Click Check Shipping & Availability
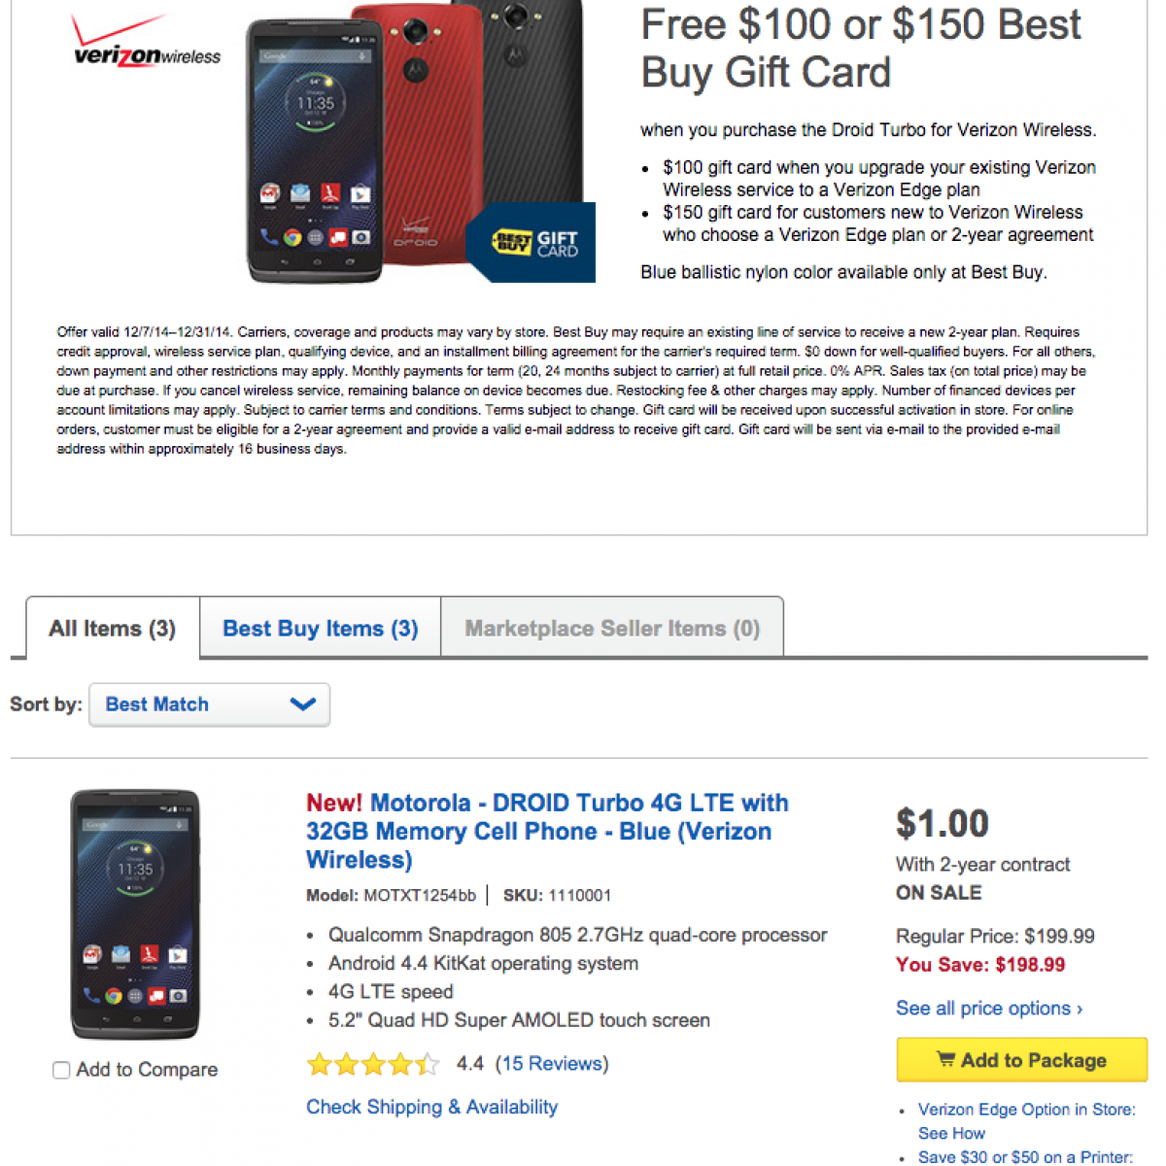Screen dimensions: 1166x1166 (431, 1107)
